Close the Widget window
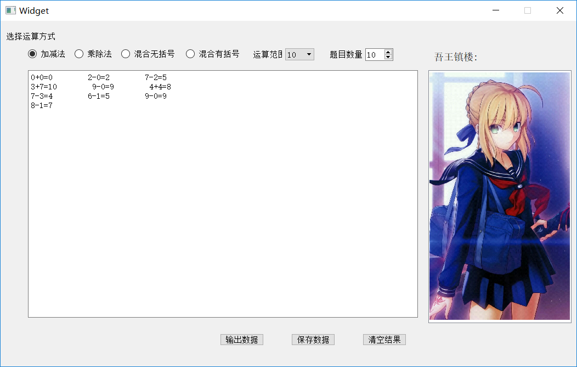Screen dimensions: 577x367 click(559, 10)
